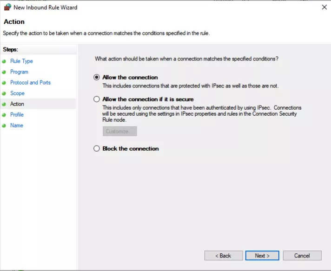Cancel the New Inbound Rule Wizard
The width and height of the screenshot is (331, 271).
(x=302, y=256)
